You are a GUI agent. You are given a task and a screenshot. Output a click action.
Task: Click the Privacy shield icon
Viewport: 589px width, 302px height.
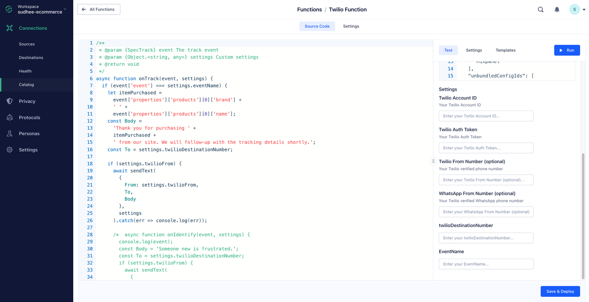click(10, 101)
